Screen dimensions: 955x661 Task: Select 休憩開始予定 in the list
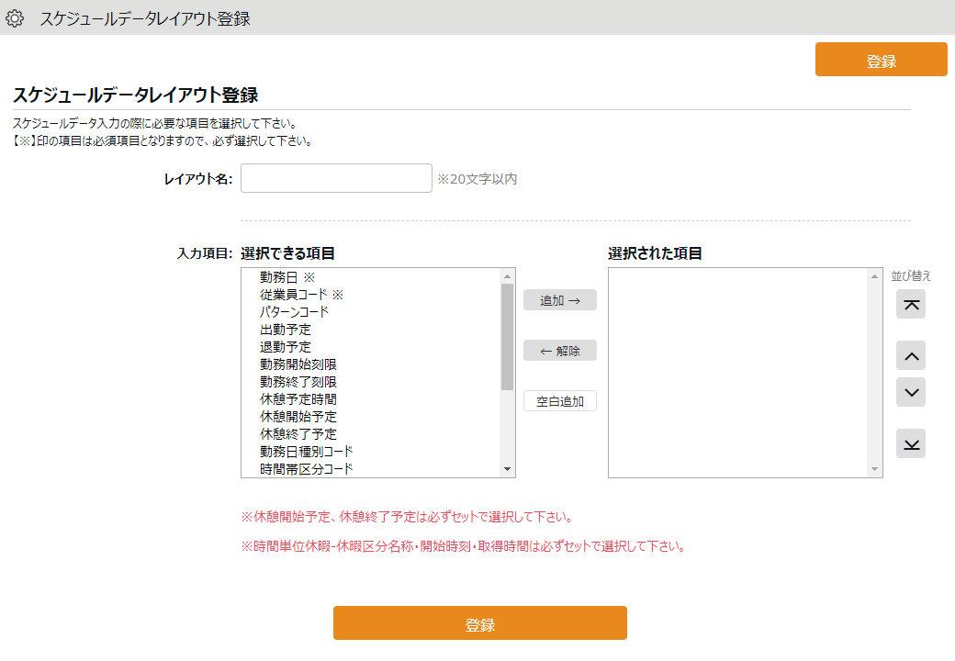pos(371,417)
